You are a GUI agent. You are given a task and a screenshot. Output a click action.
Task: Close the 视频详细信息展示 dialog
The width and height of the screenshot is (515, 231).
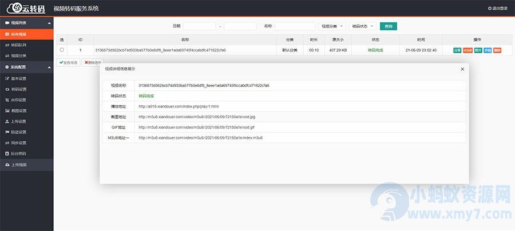462,69
